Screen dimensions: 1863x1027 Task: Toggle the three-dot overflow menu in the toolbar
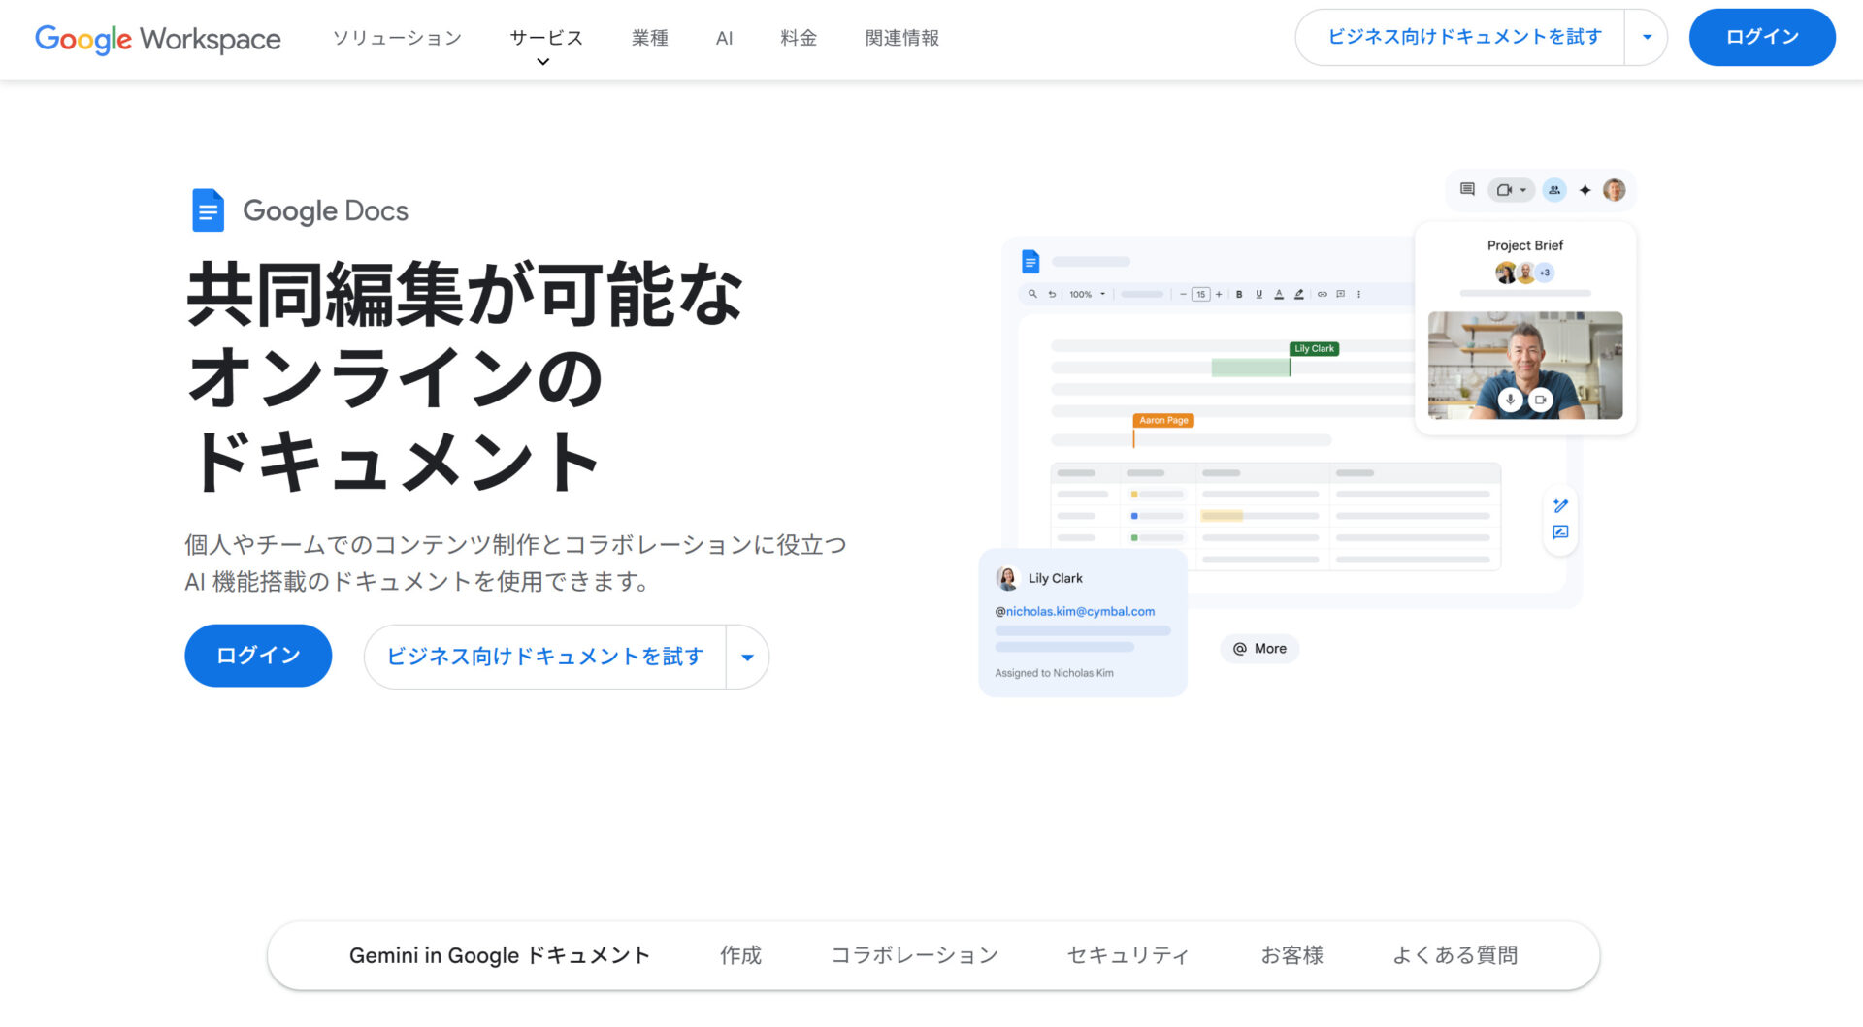click(x=1358, y=294)
